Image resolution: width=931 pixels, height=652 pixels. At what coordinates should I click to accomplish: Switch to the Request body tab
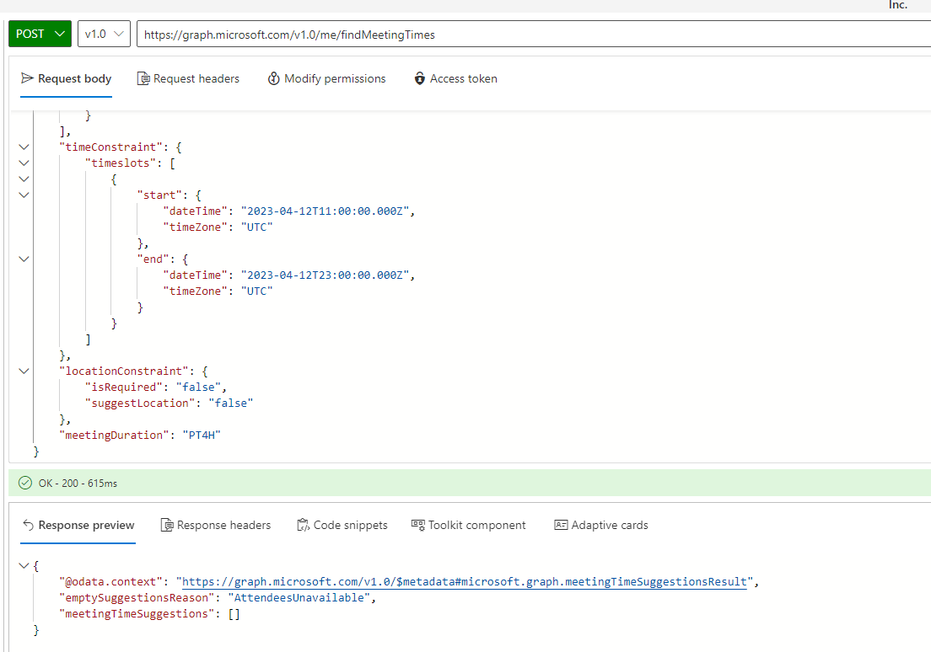66,78
